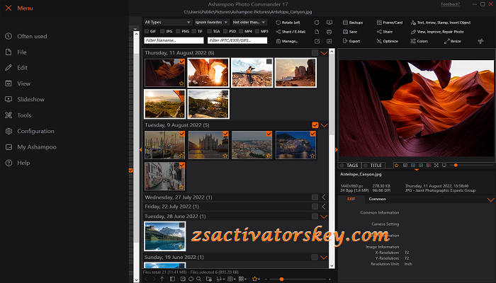Viewport: 496px width, 283px height.
Task: Click the monitor icon below preview
Action: point(444,165)
